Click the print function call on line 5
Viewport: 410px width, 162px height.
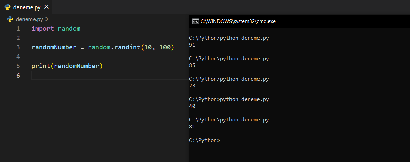point(41,66)
